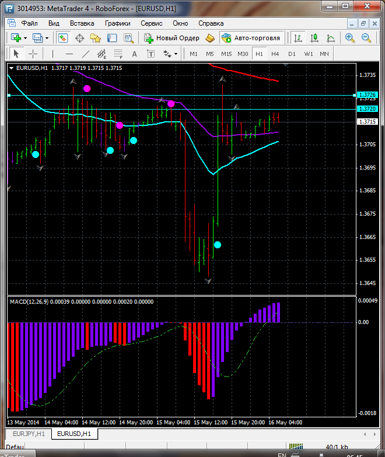
Task: Click the Default profile status entry
Action: tap(15, 447)
